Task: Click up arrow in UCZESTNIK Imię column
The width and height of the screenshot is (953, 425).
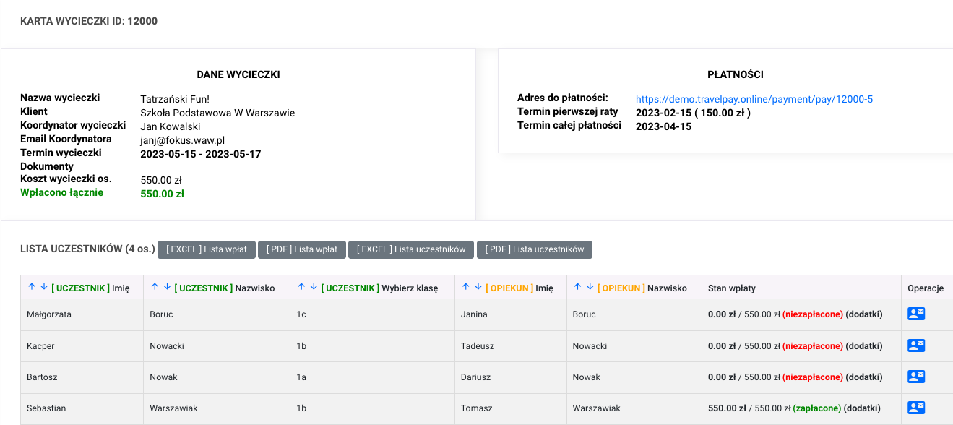Action: coord(31,287)
